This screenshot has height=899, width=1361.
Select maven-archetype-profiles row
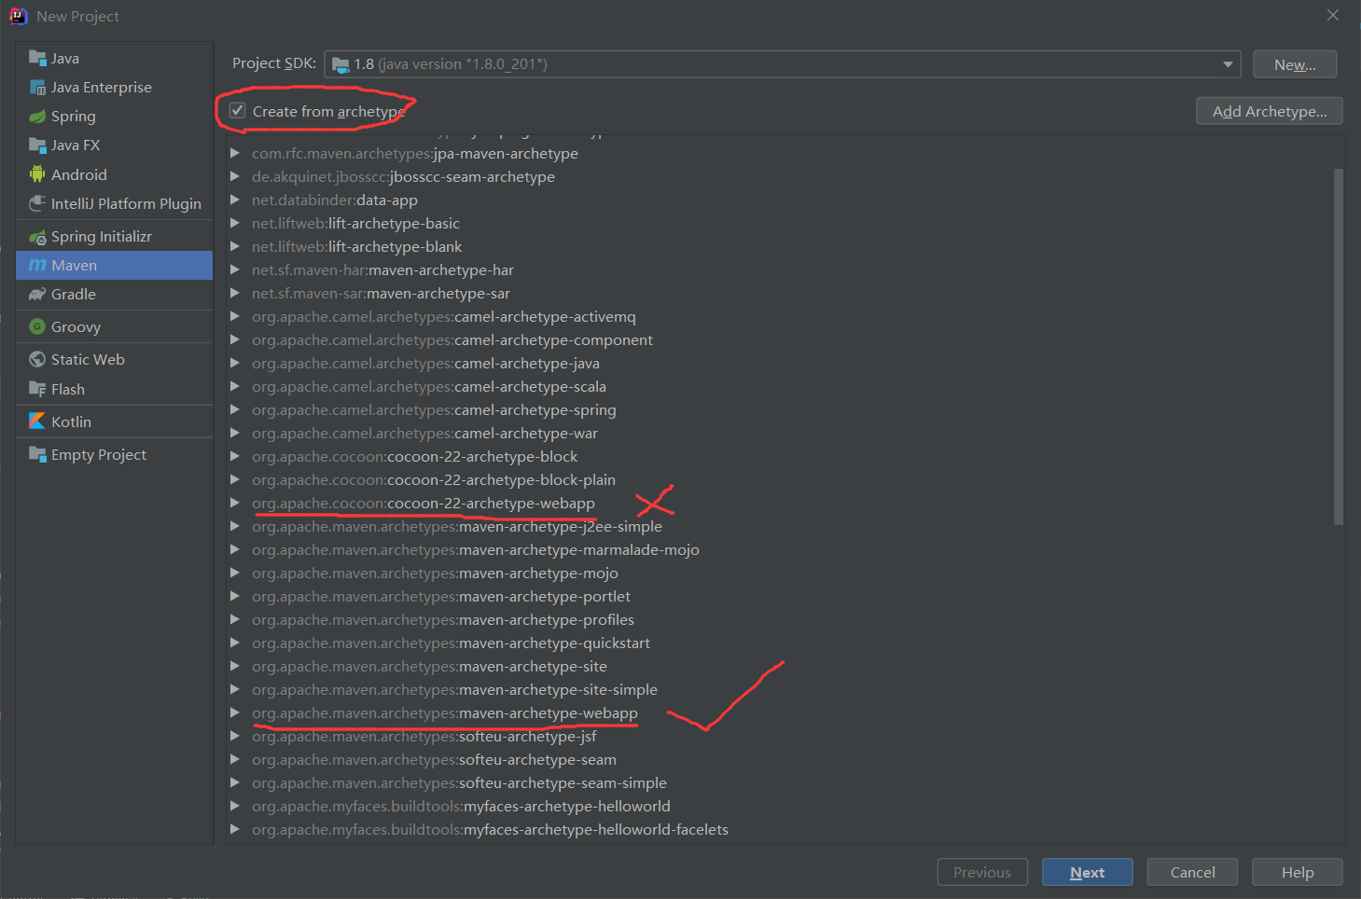pos(780,619)
